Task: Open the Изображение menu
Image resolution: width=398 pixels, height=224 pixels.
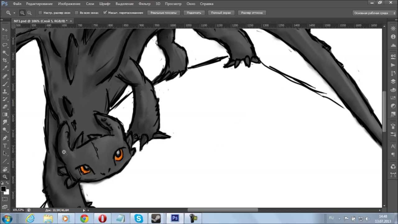Action: 69,4
